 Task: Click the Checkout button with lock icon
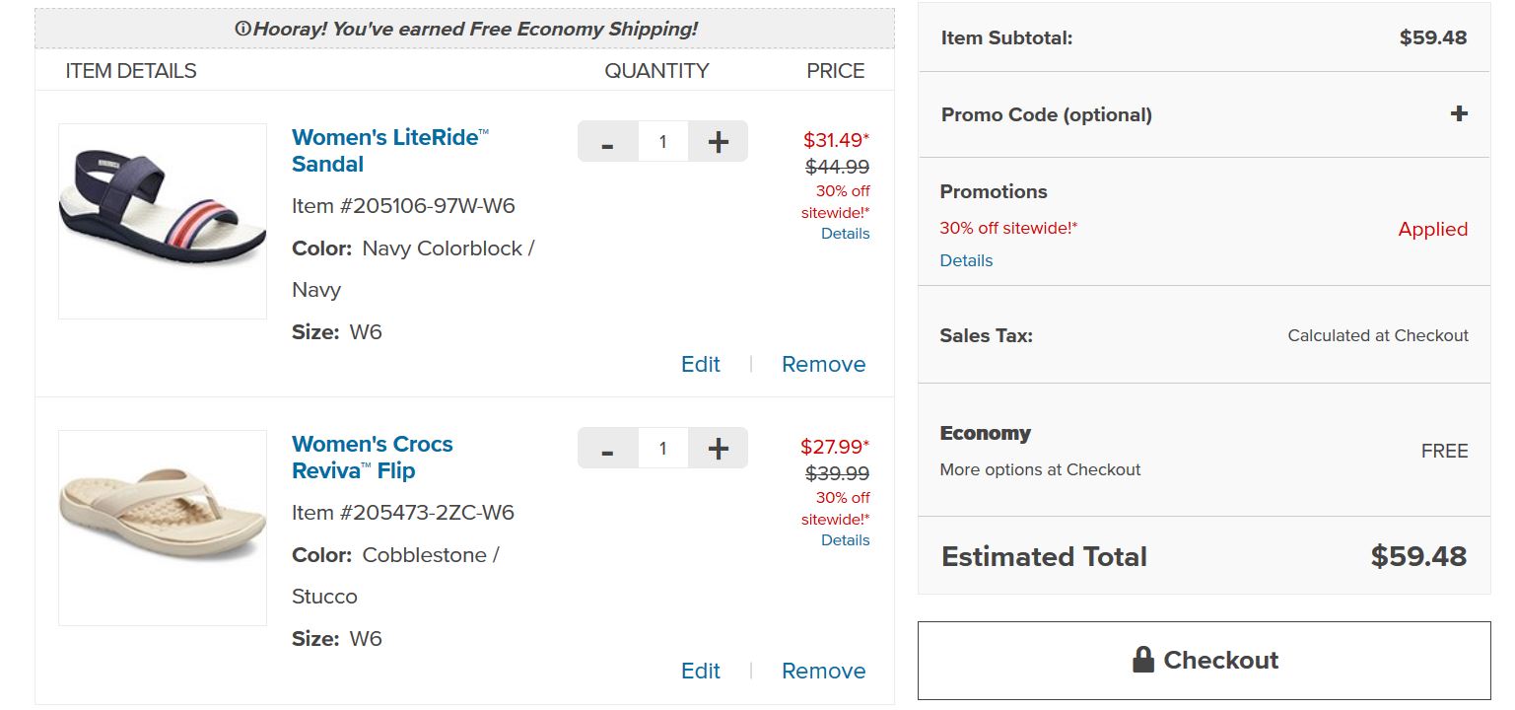click(1204, 661)
